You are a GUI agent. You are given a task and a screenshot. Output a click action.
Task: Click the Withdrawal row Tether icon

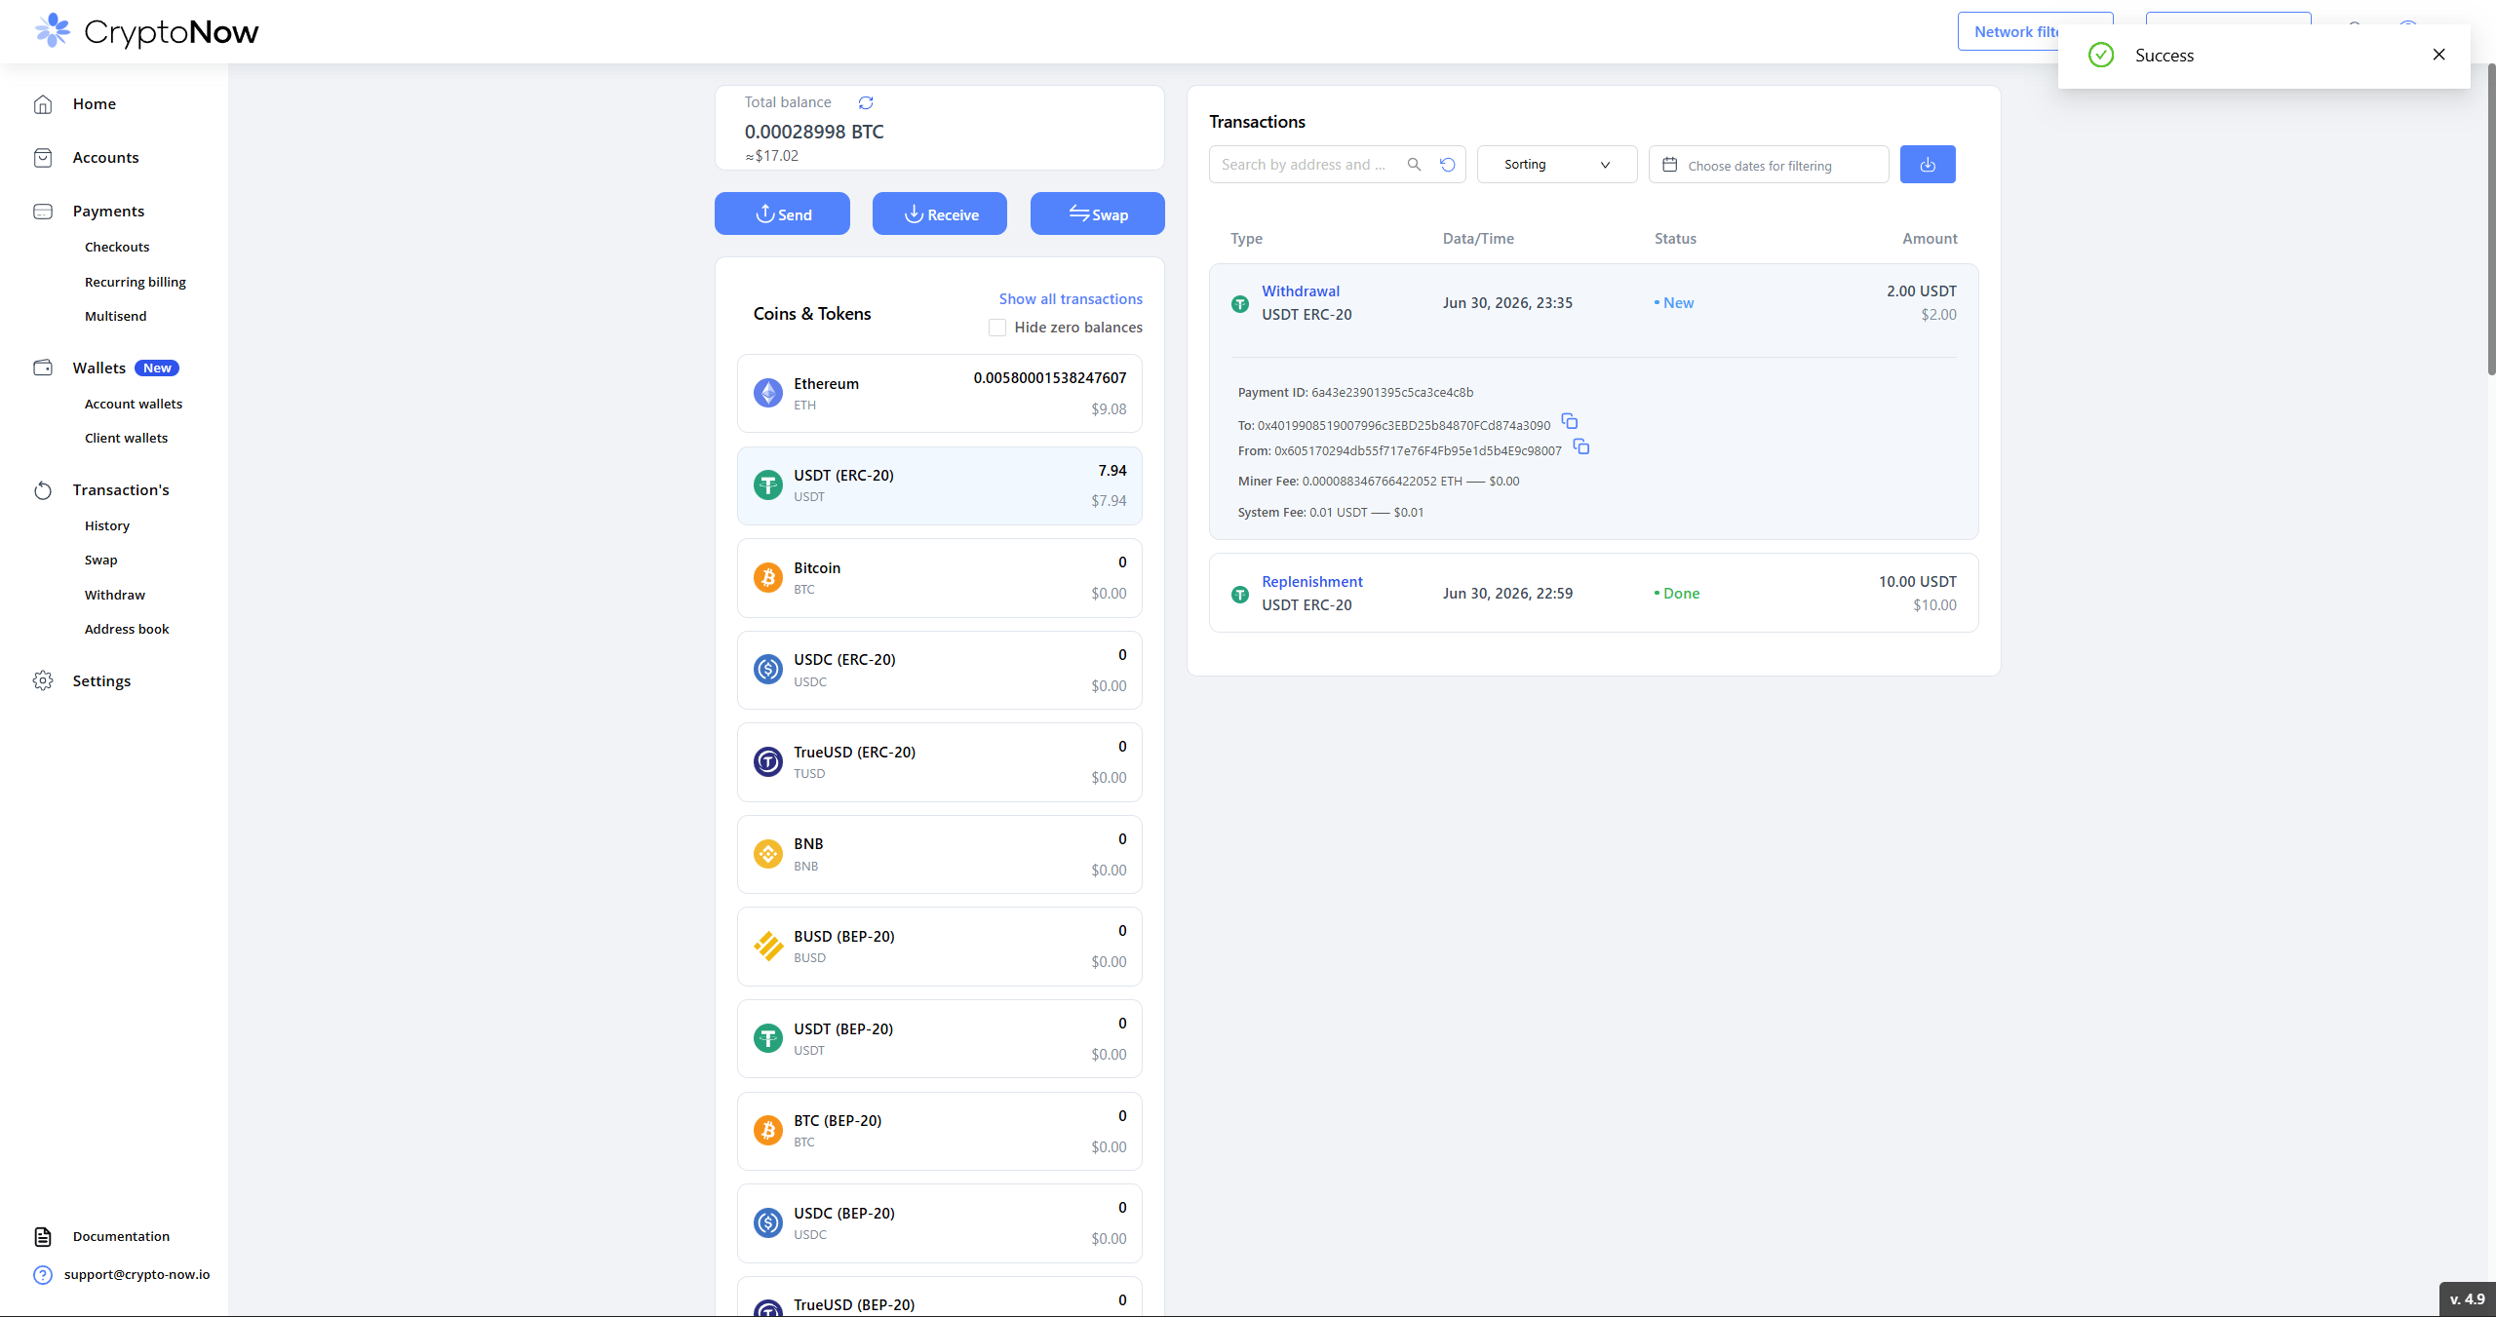pos(1240,304)
